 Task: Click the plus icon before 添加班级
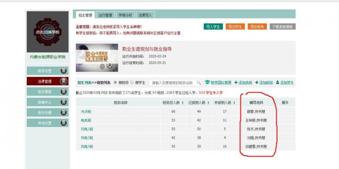tap(257, 82)
